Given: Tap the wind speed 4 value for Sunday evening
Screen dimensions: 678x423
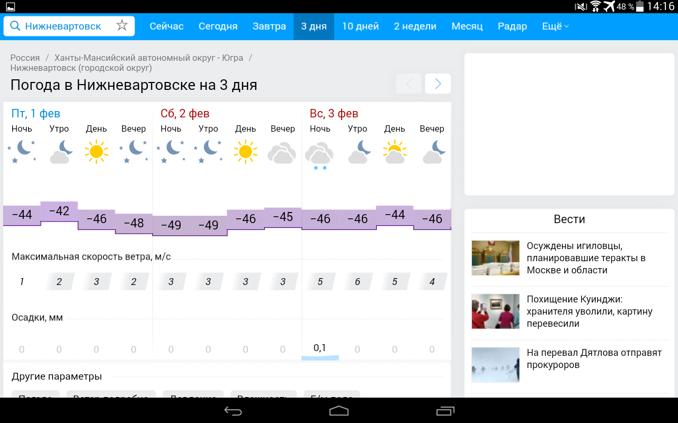Looking at the screenshot, I should [432, 282].
